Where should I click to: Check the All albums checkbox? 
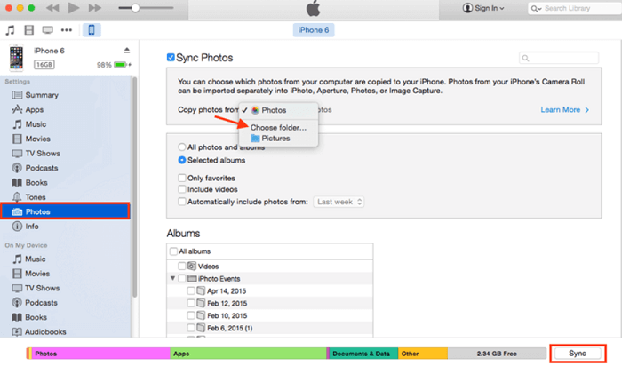[x=173, y=251]
